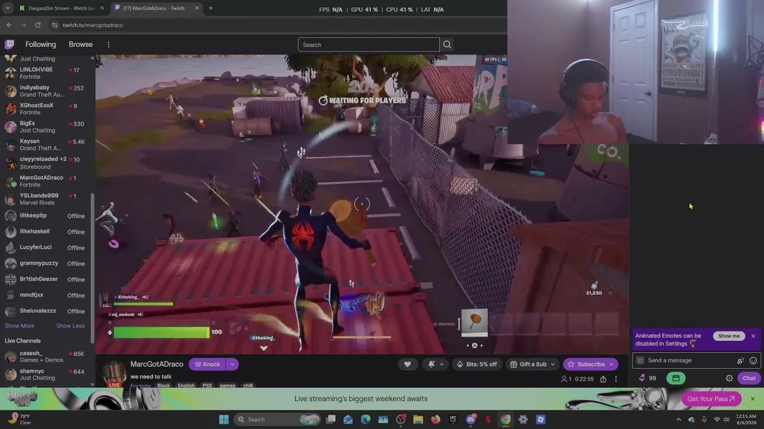Open the Twitch search magnifier button
The image size is (764, 429).
point(447,45)
